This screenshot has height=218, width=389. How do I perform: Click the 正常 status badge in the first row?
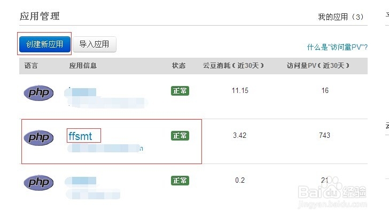[180, 91]
